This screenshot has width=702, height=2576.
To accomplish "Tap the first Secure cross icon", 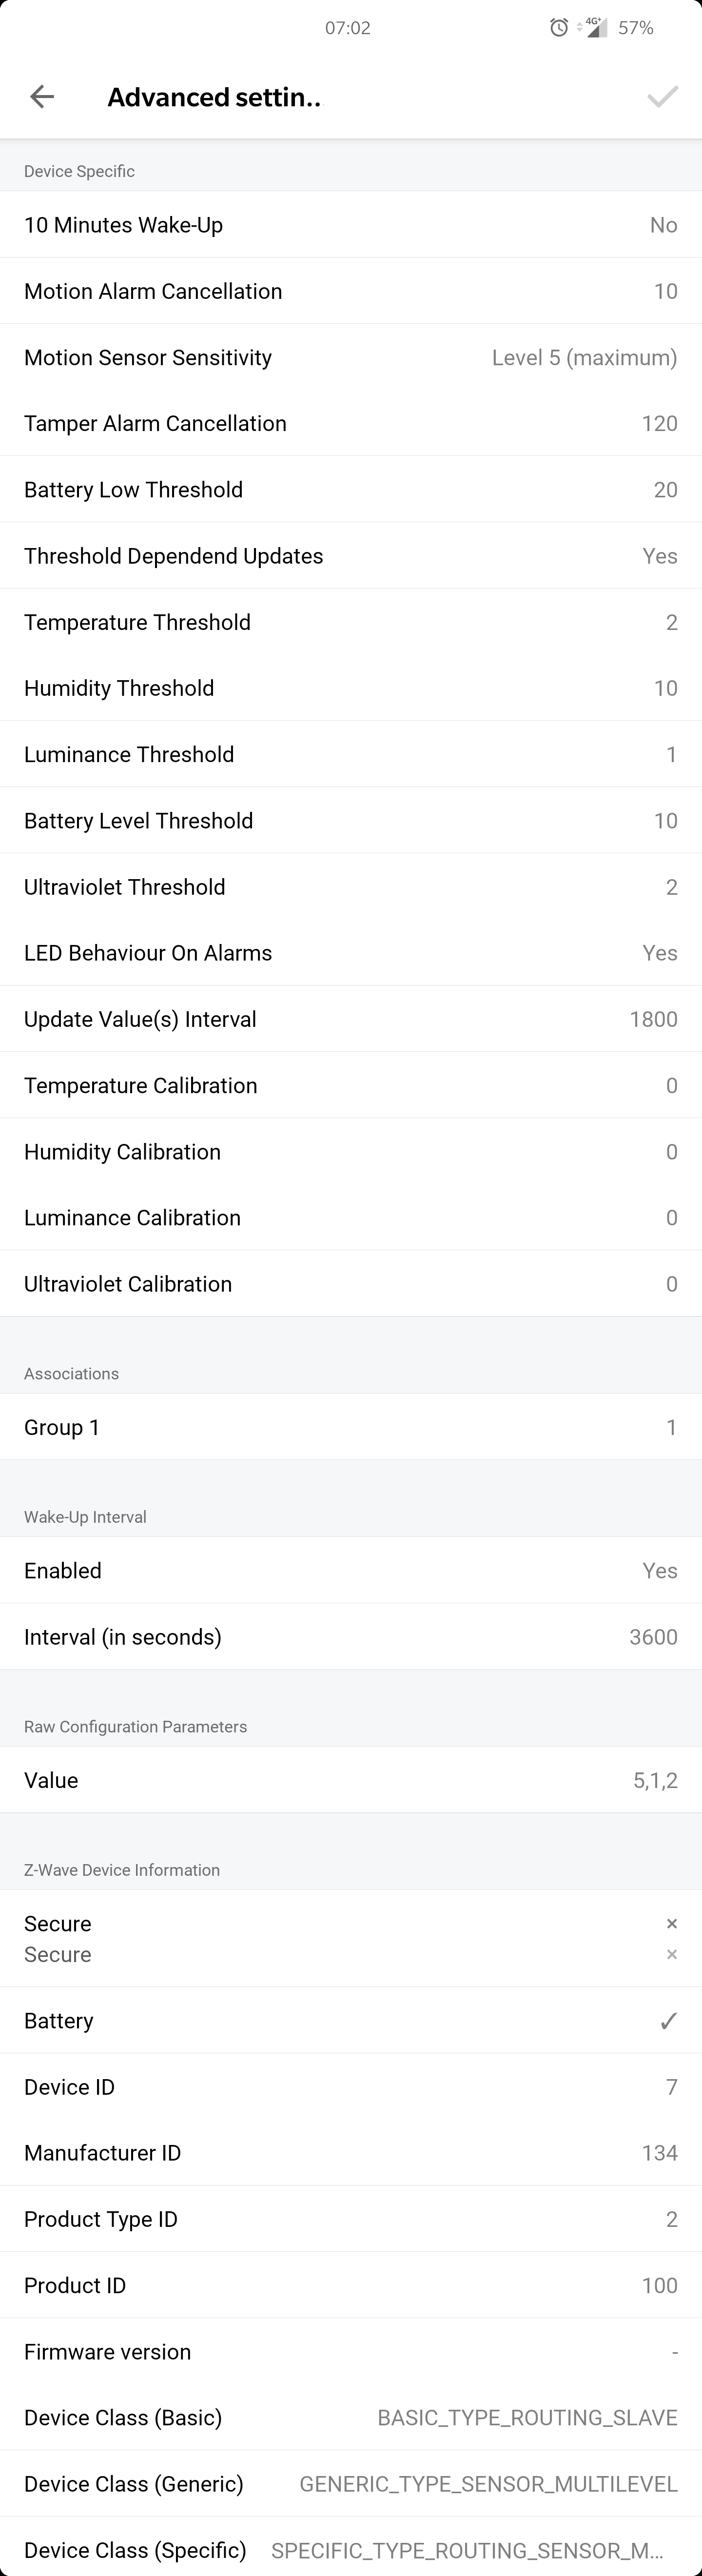I will (x=672, y=1924).
